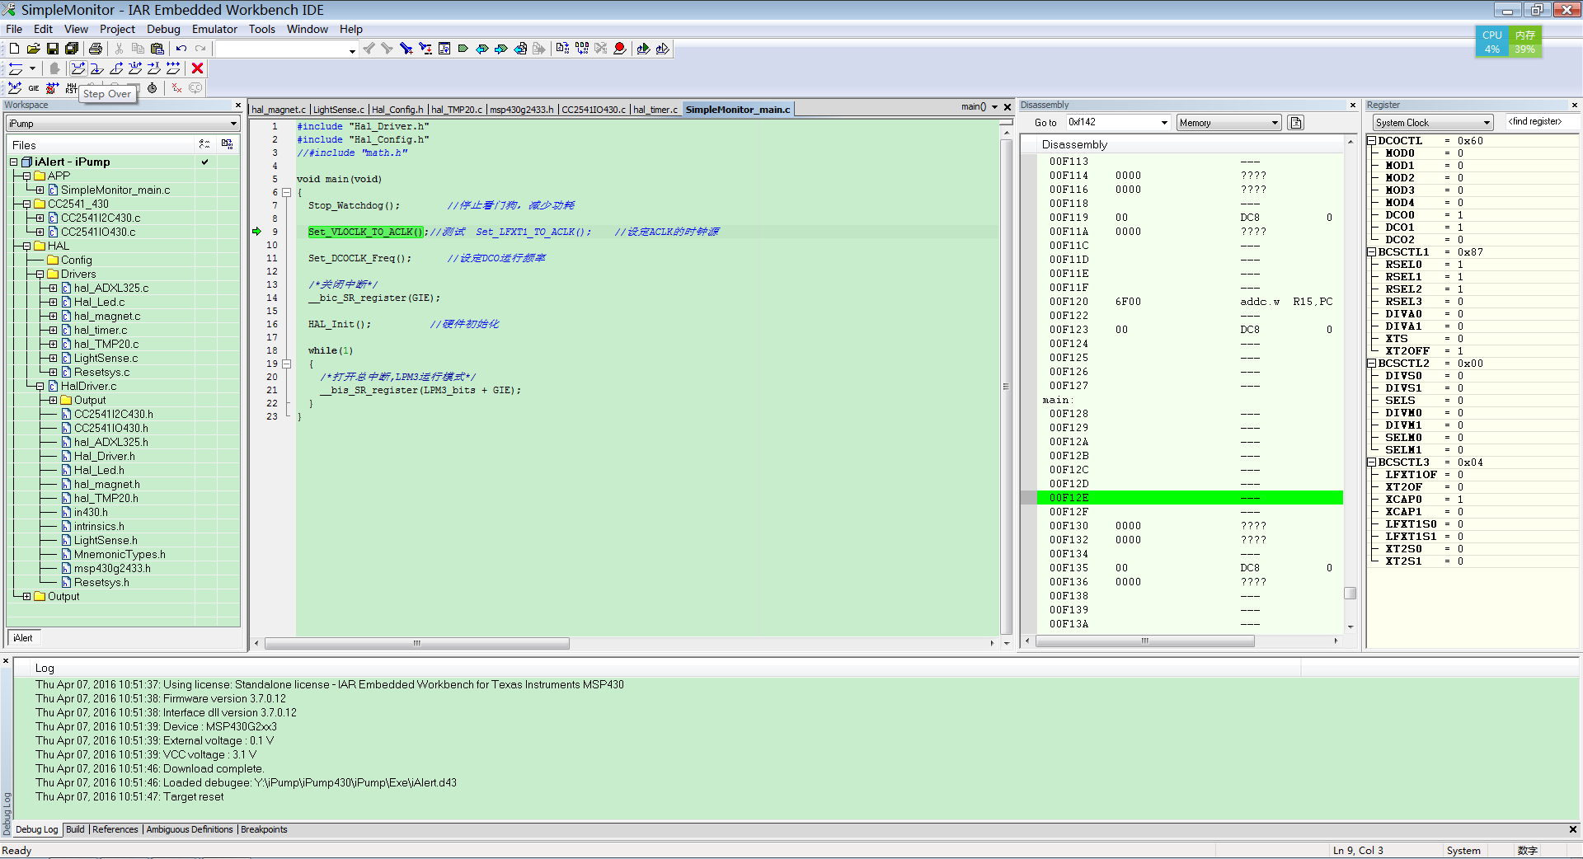Click the HW RST hardware reset icon
Viewport: 1583px width, 859px height.
(72, 88)
